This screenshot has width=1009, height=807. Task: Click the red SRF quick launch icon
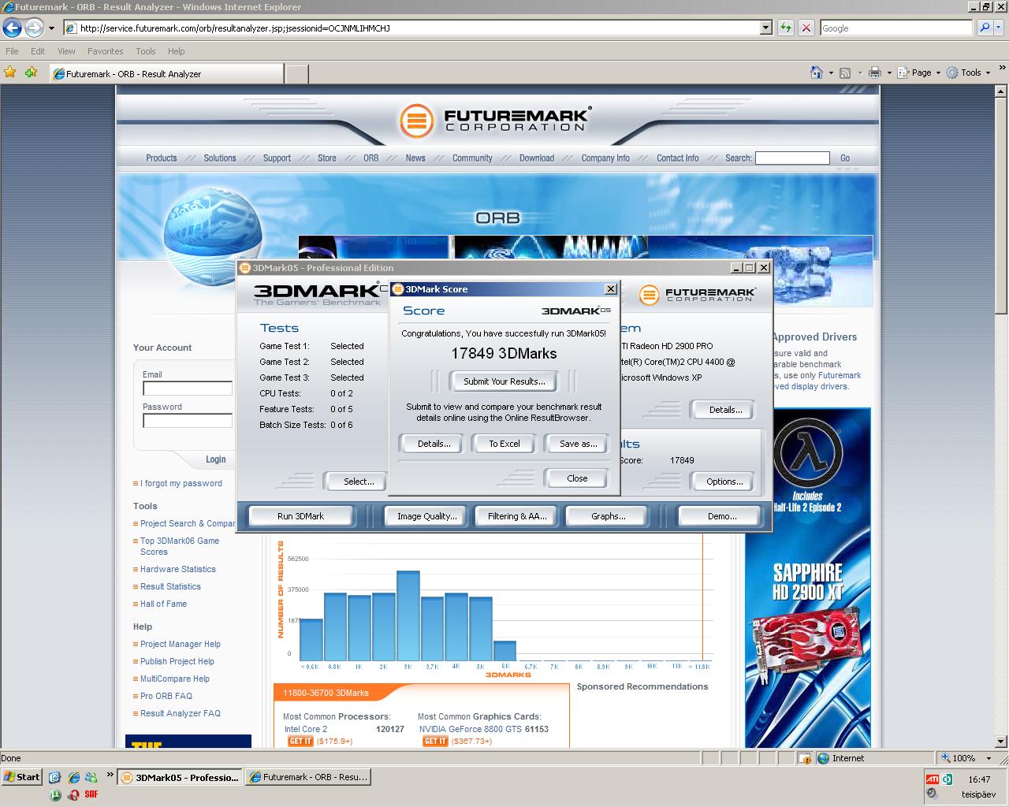[91, 794]
